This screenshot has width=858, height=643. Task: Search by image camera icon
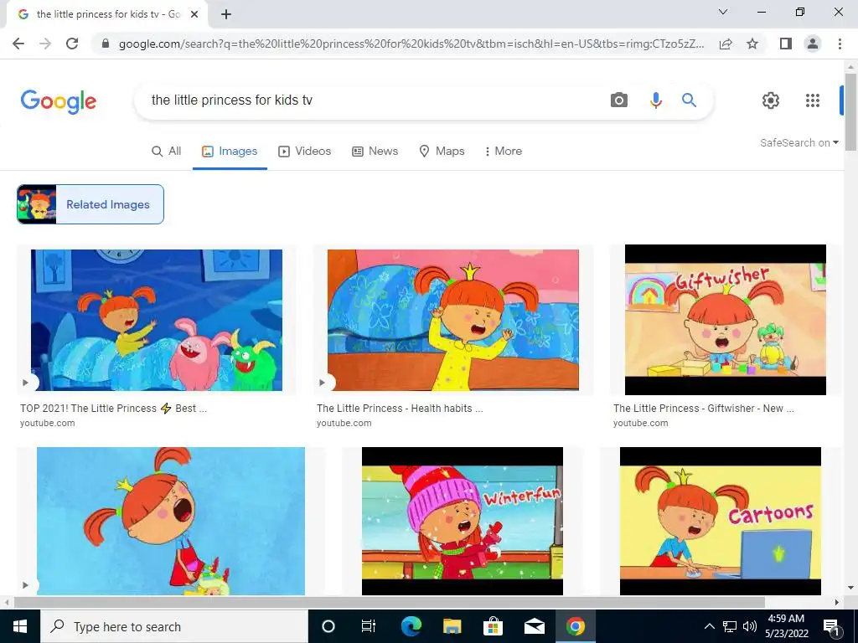tap(619, 100)
